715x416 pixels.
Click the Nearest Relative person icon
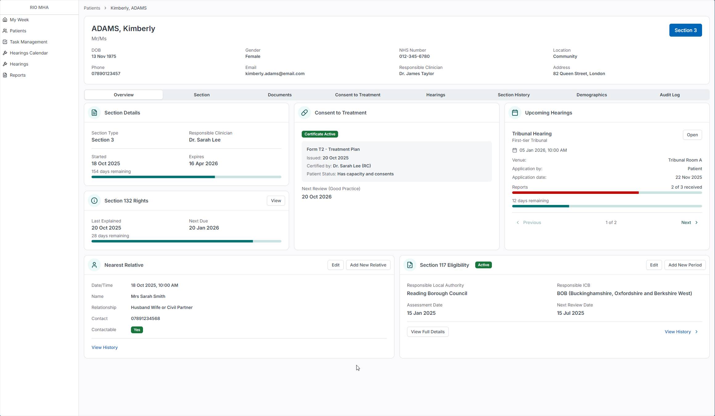94,265
